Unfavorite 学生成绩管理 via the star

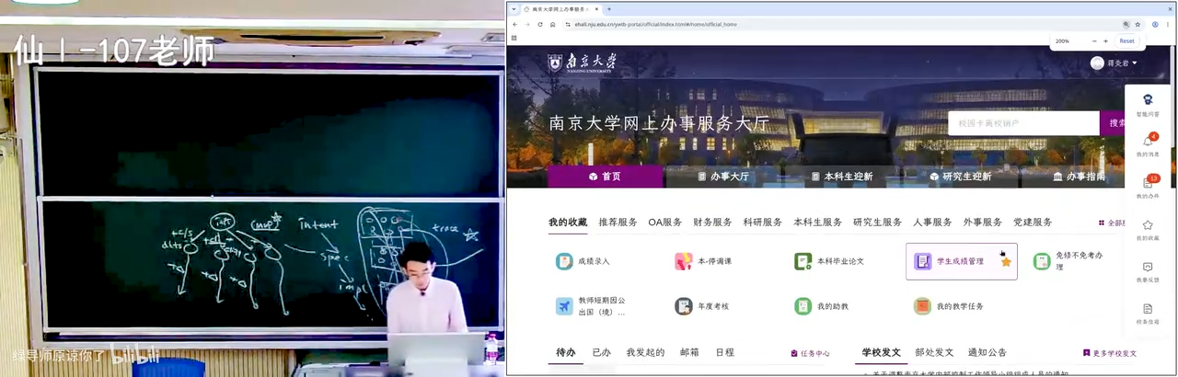coord(1006,262)
